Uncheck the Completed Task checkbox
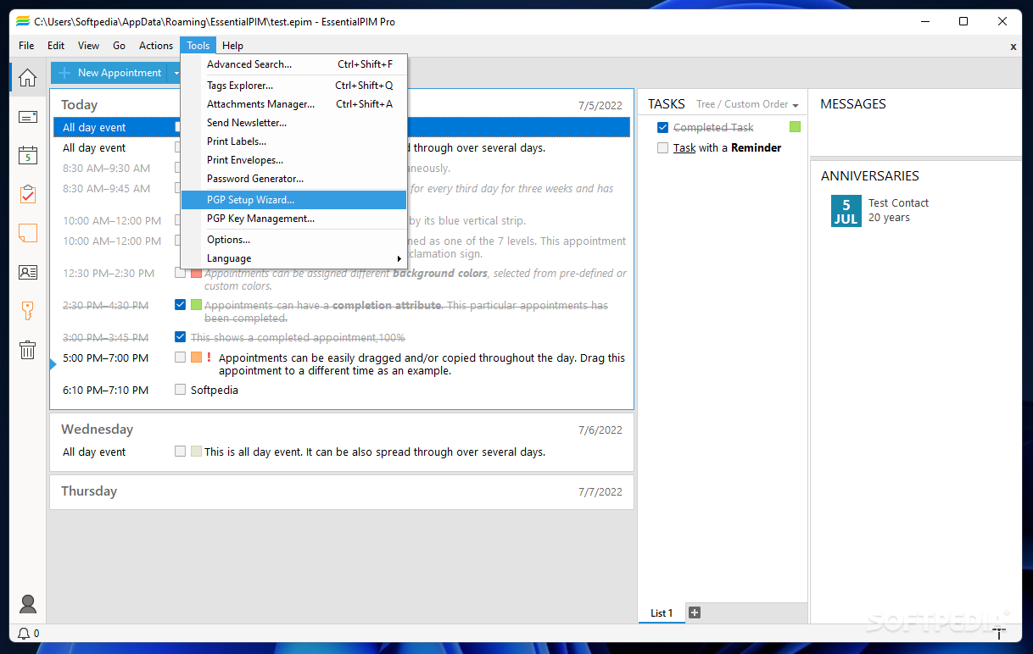 [663, 127]
